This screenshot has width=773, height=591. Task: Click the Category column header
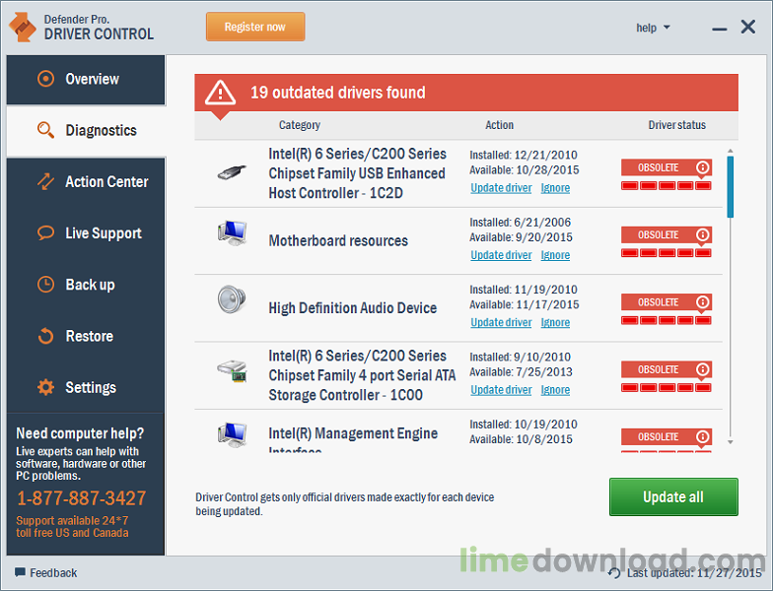click(x=300, y=125)
